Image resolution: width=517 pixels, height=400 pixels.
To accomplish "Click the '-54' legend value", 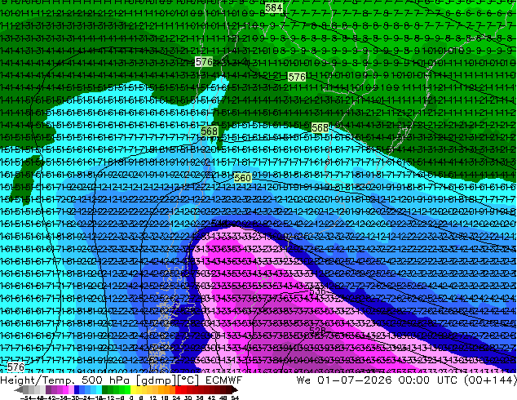I will click(26, 398).
